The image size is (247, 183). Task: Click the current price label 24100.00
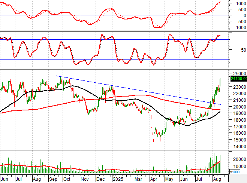coord(238,79)
